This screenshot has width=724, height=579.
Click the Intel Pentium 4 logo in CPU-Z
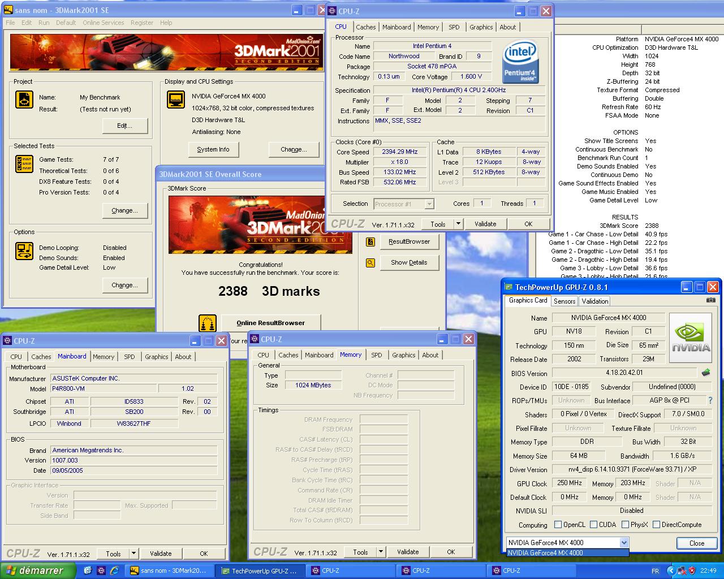tap(520, 62)
